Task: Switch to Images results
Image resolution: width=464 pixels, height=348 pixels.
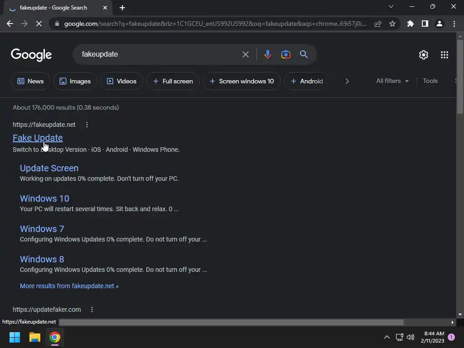Action: click(75, 81)
